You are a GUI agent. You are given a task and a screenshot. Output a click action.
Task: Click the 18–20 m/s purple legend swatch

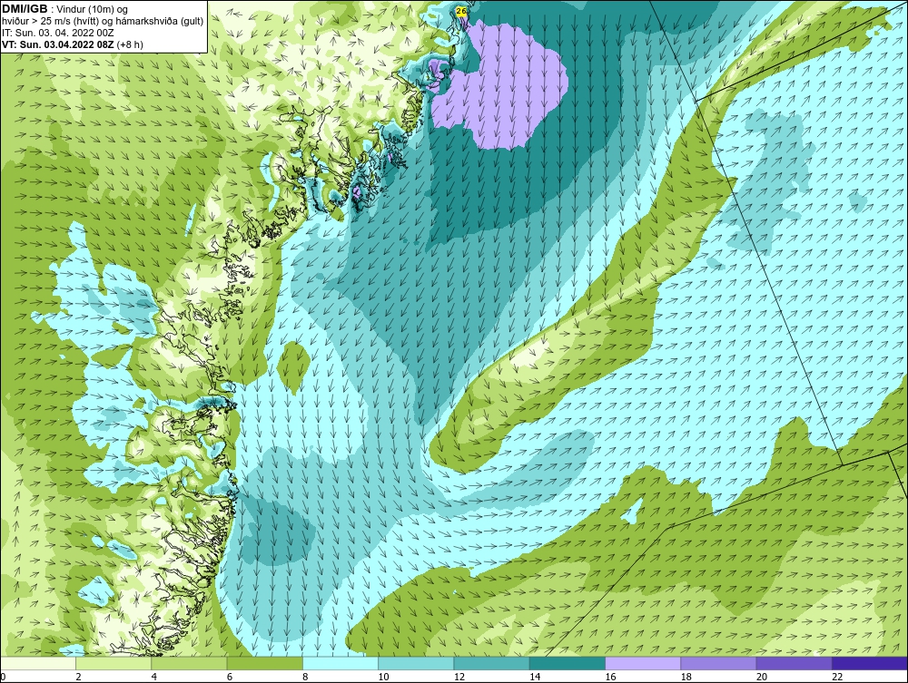pos(718,663)
